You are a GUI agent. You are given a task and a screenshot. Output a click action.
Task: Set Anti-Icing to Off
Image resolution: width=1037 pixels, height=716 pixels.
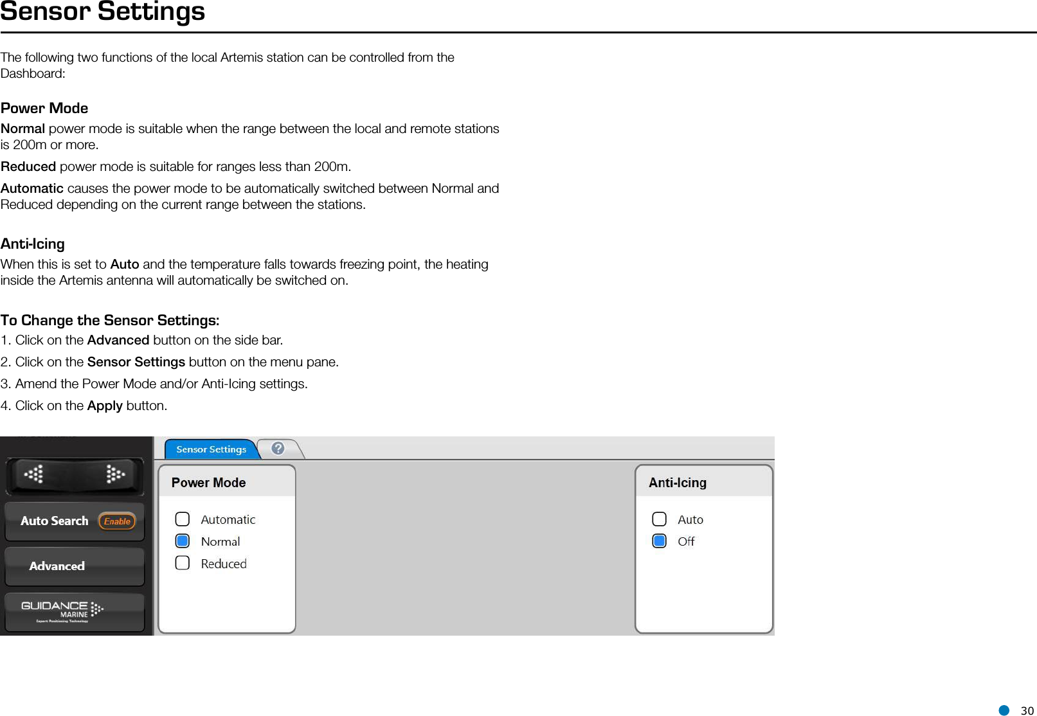tap(659, 541)
